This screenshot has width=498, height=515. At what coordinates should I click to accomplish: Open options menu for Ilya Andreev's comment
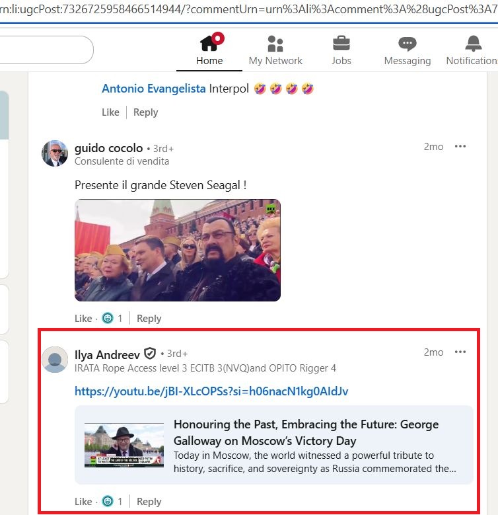click(460, 352)
